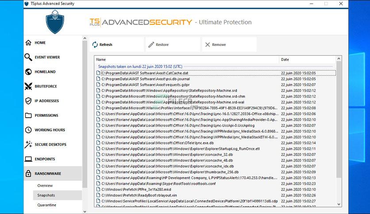
Task: Select the Snapshots sub-item
Action: [46, 195]
